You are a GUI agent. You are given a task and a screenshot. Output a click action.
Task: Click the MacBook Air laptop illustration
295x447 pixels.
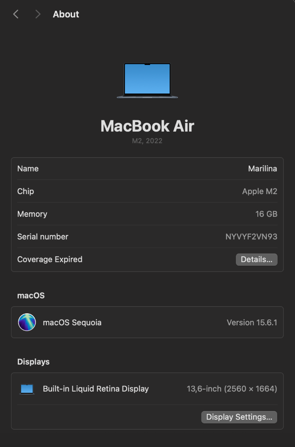point(147,81)
